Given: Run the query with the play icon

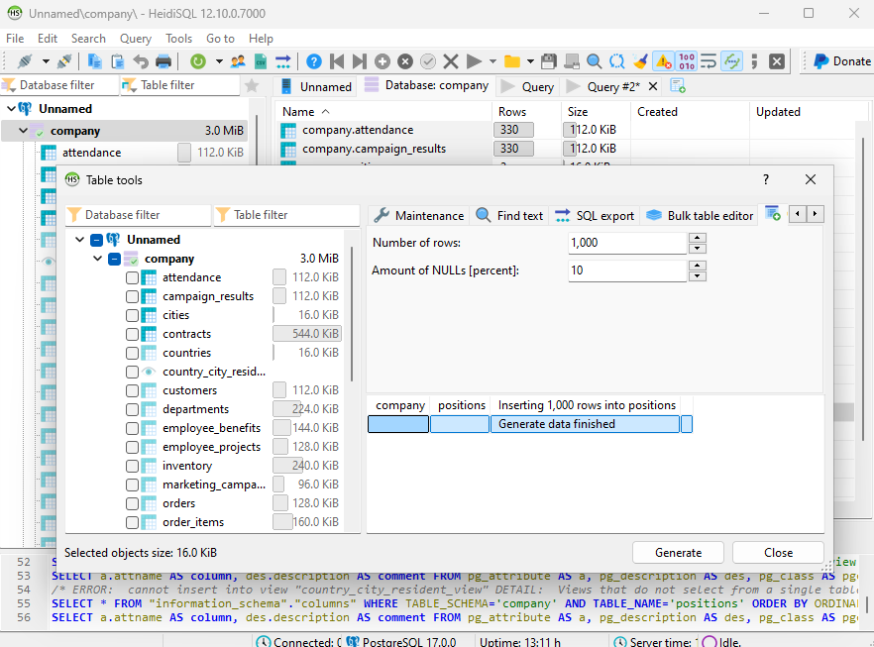Looking at the screenshot, I should pyautogui.click(x=474, y=61).
